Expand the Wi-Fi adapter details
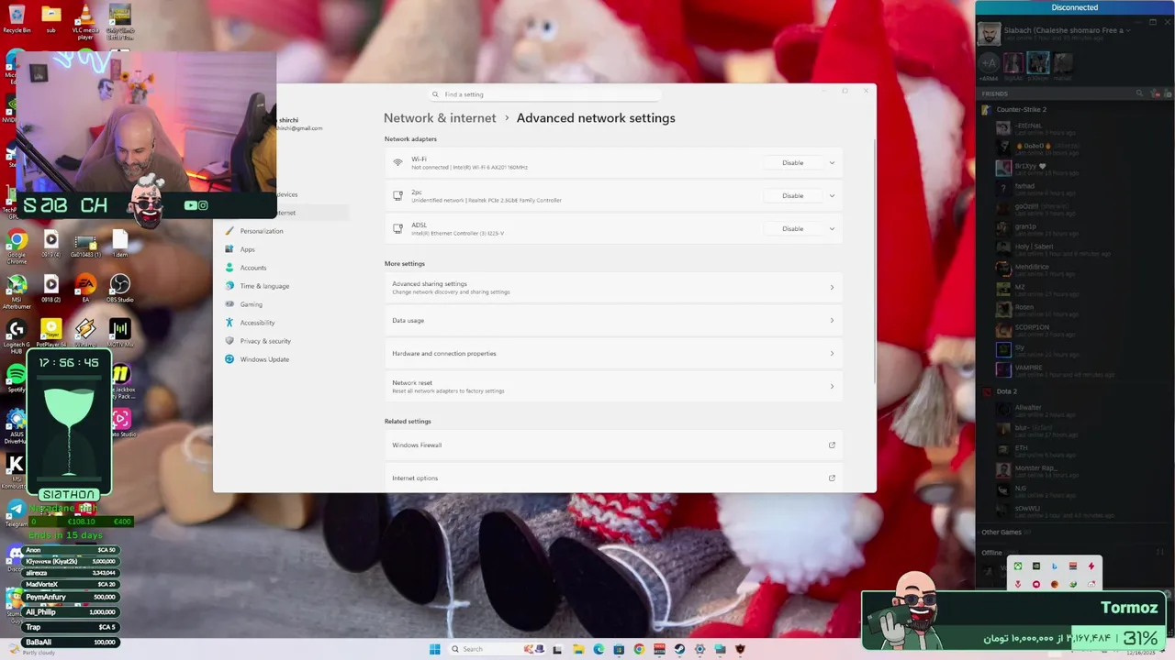Image resolution: width=1175 pixels, height=660 pixels. pos(832,163)
